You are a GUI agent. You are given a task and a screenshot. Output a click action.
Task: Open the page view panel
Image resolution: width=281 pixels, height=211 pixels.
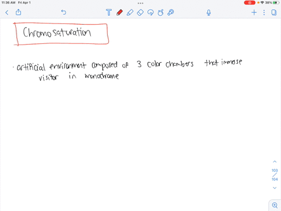(274, 12)
